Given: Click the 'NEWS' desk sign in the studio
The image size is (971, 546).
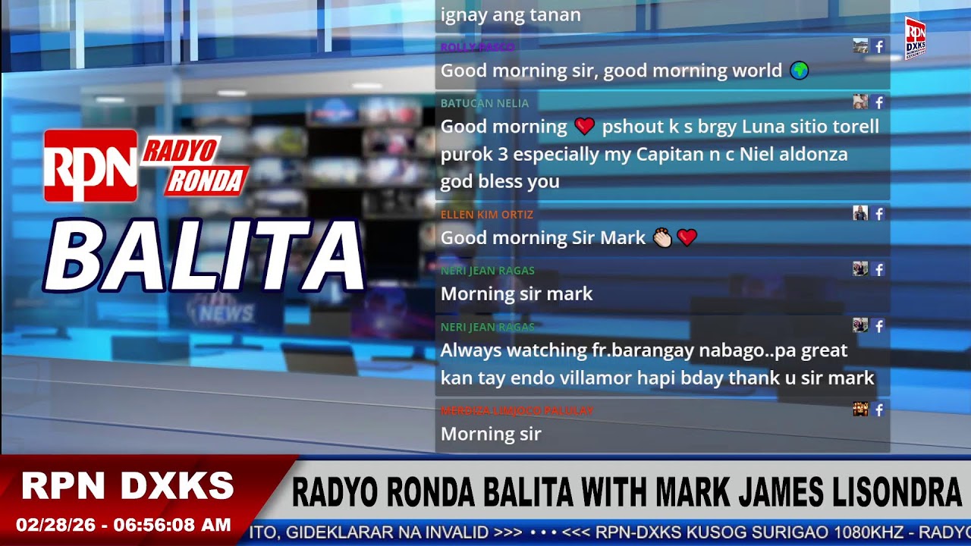Looking at the screenshot, I should 225,312.
